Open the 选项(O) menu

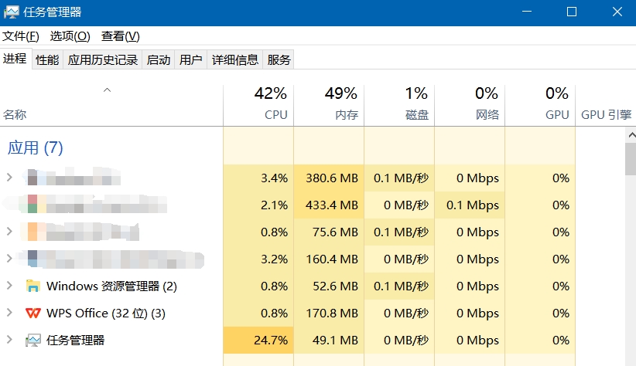coord(70,36)
